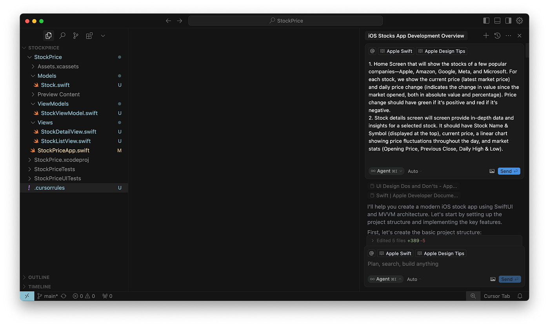
Task: Click Apple Swift chip in upper message
Action: (396, 51)
